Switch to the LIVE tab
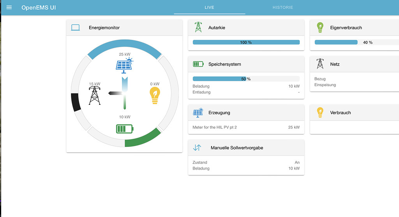This screenshot has width=399, height=217. coord(209,7)
